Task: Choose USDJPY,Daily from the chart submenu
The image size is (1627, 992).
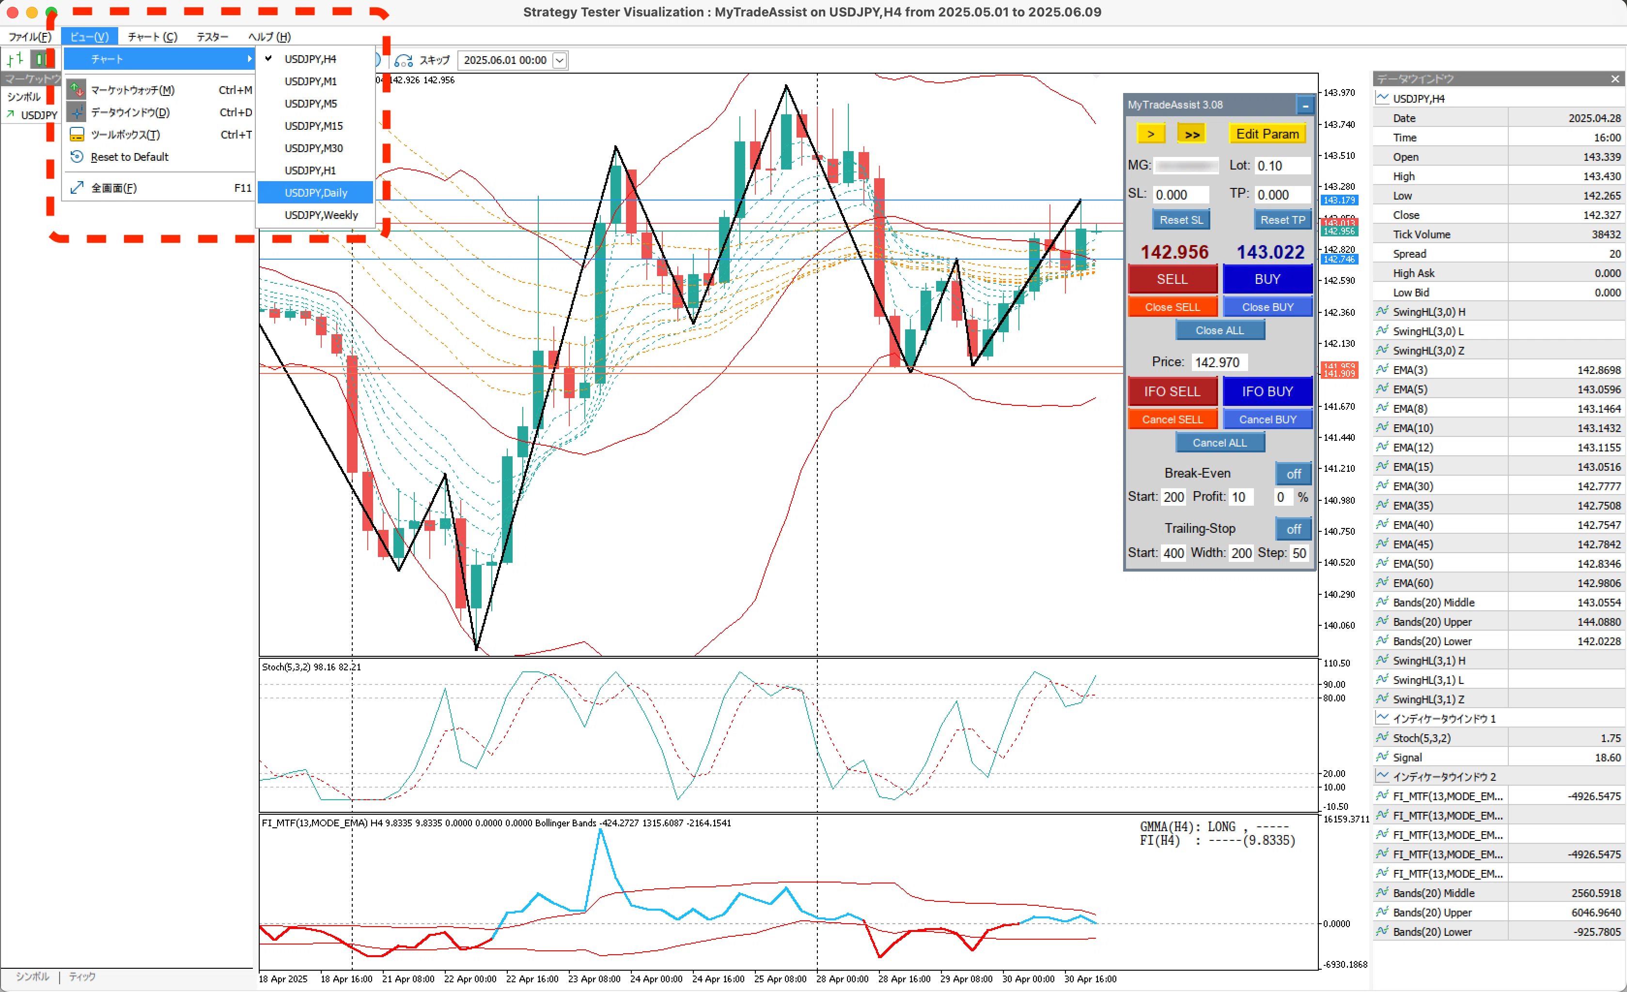Action: (315, 193)
